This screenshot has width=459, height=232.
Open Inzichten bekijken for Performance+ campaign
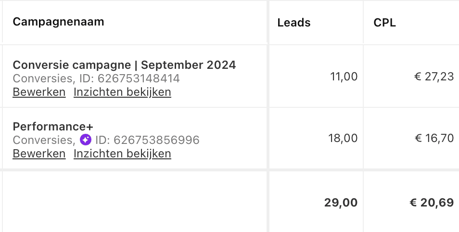(122, 154)
